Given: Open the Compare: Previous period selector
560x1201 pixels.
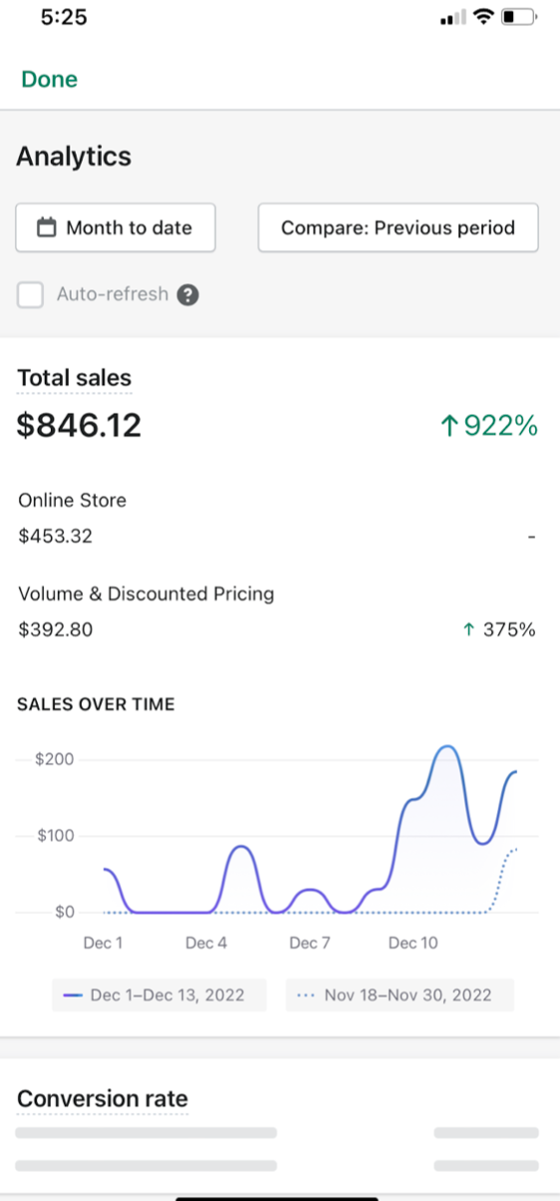Looking at the screenshot, I should click(399, 227).
